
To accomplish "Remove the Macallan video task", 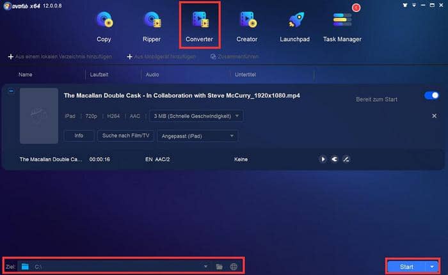I will pyautogui.click(x=435, y=116).
